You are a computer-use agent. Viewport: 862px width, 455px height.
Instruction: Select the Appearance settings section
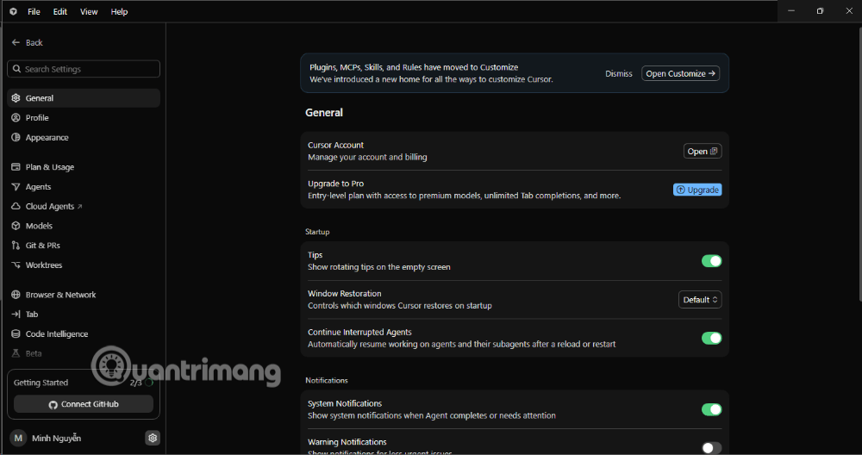pos(84,137)
